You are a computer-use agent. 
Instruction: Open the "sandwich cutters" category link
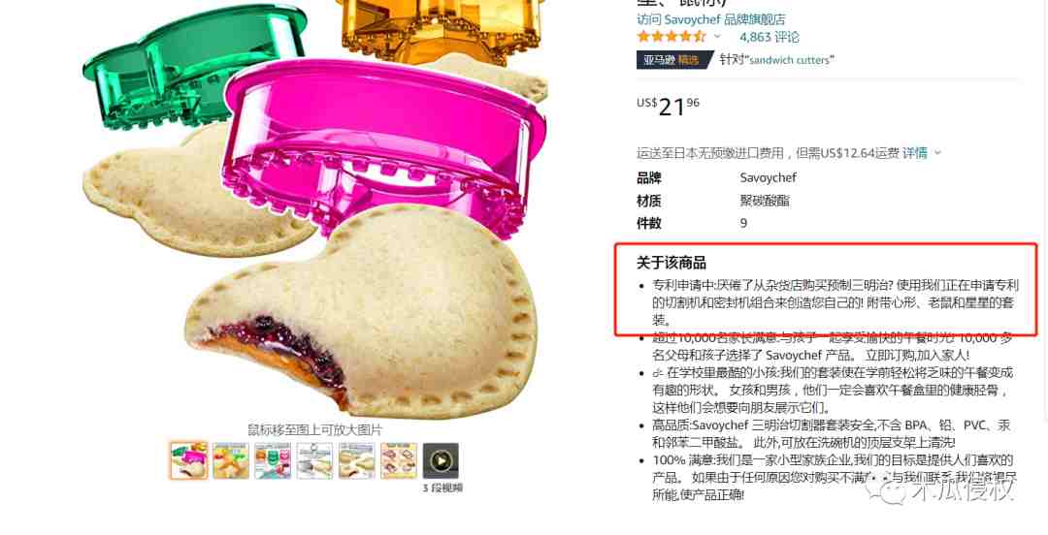(792, 60)
